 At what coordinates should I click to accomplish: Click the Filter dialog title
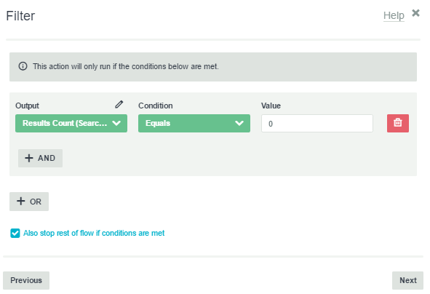[20, 16]
